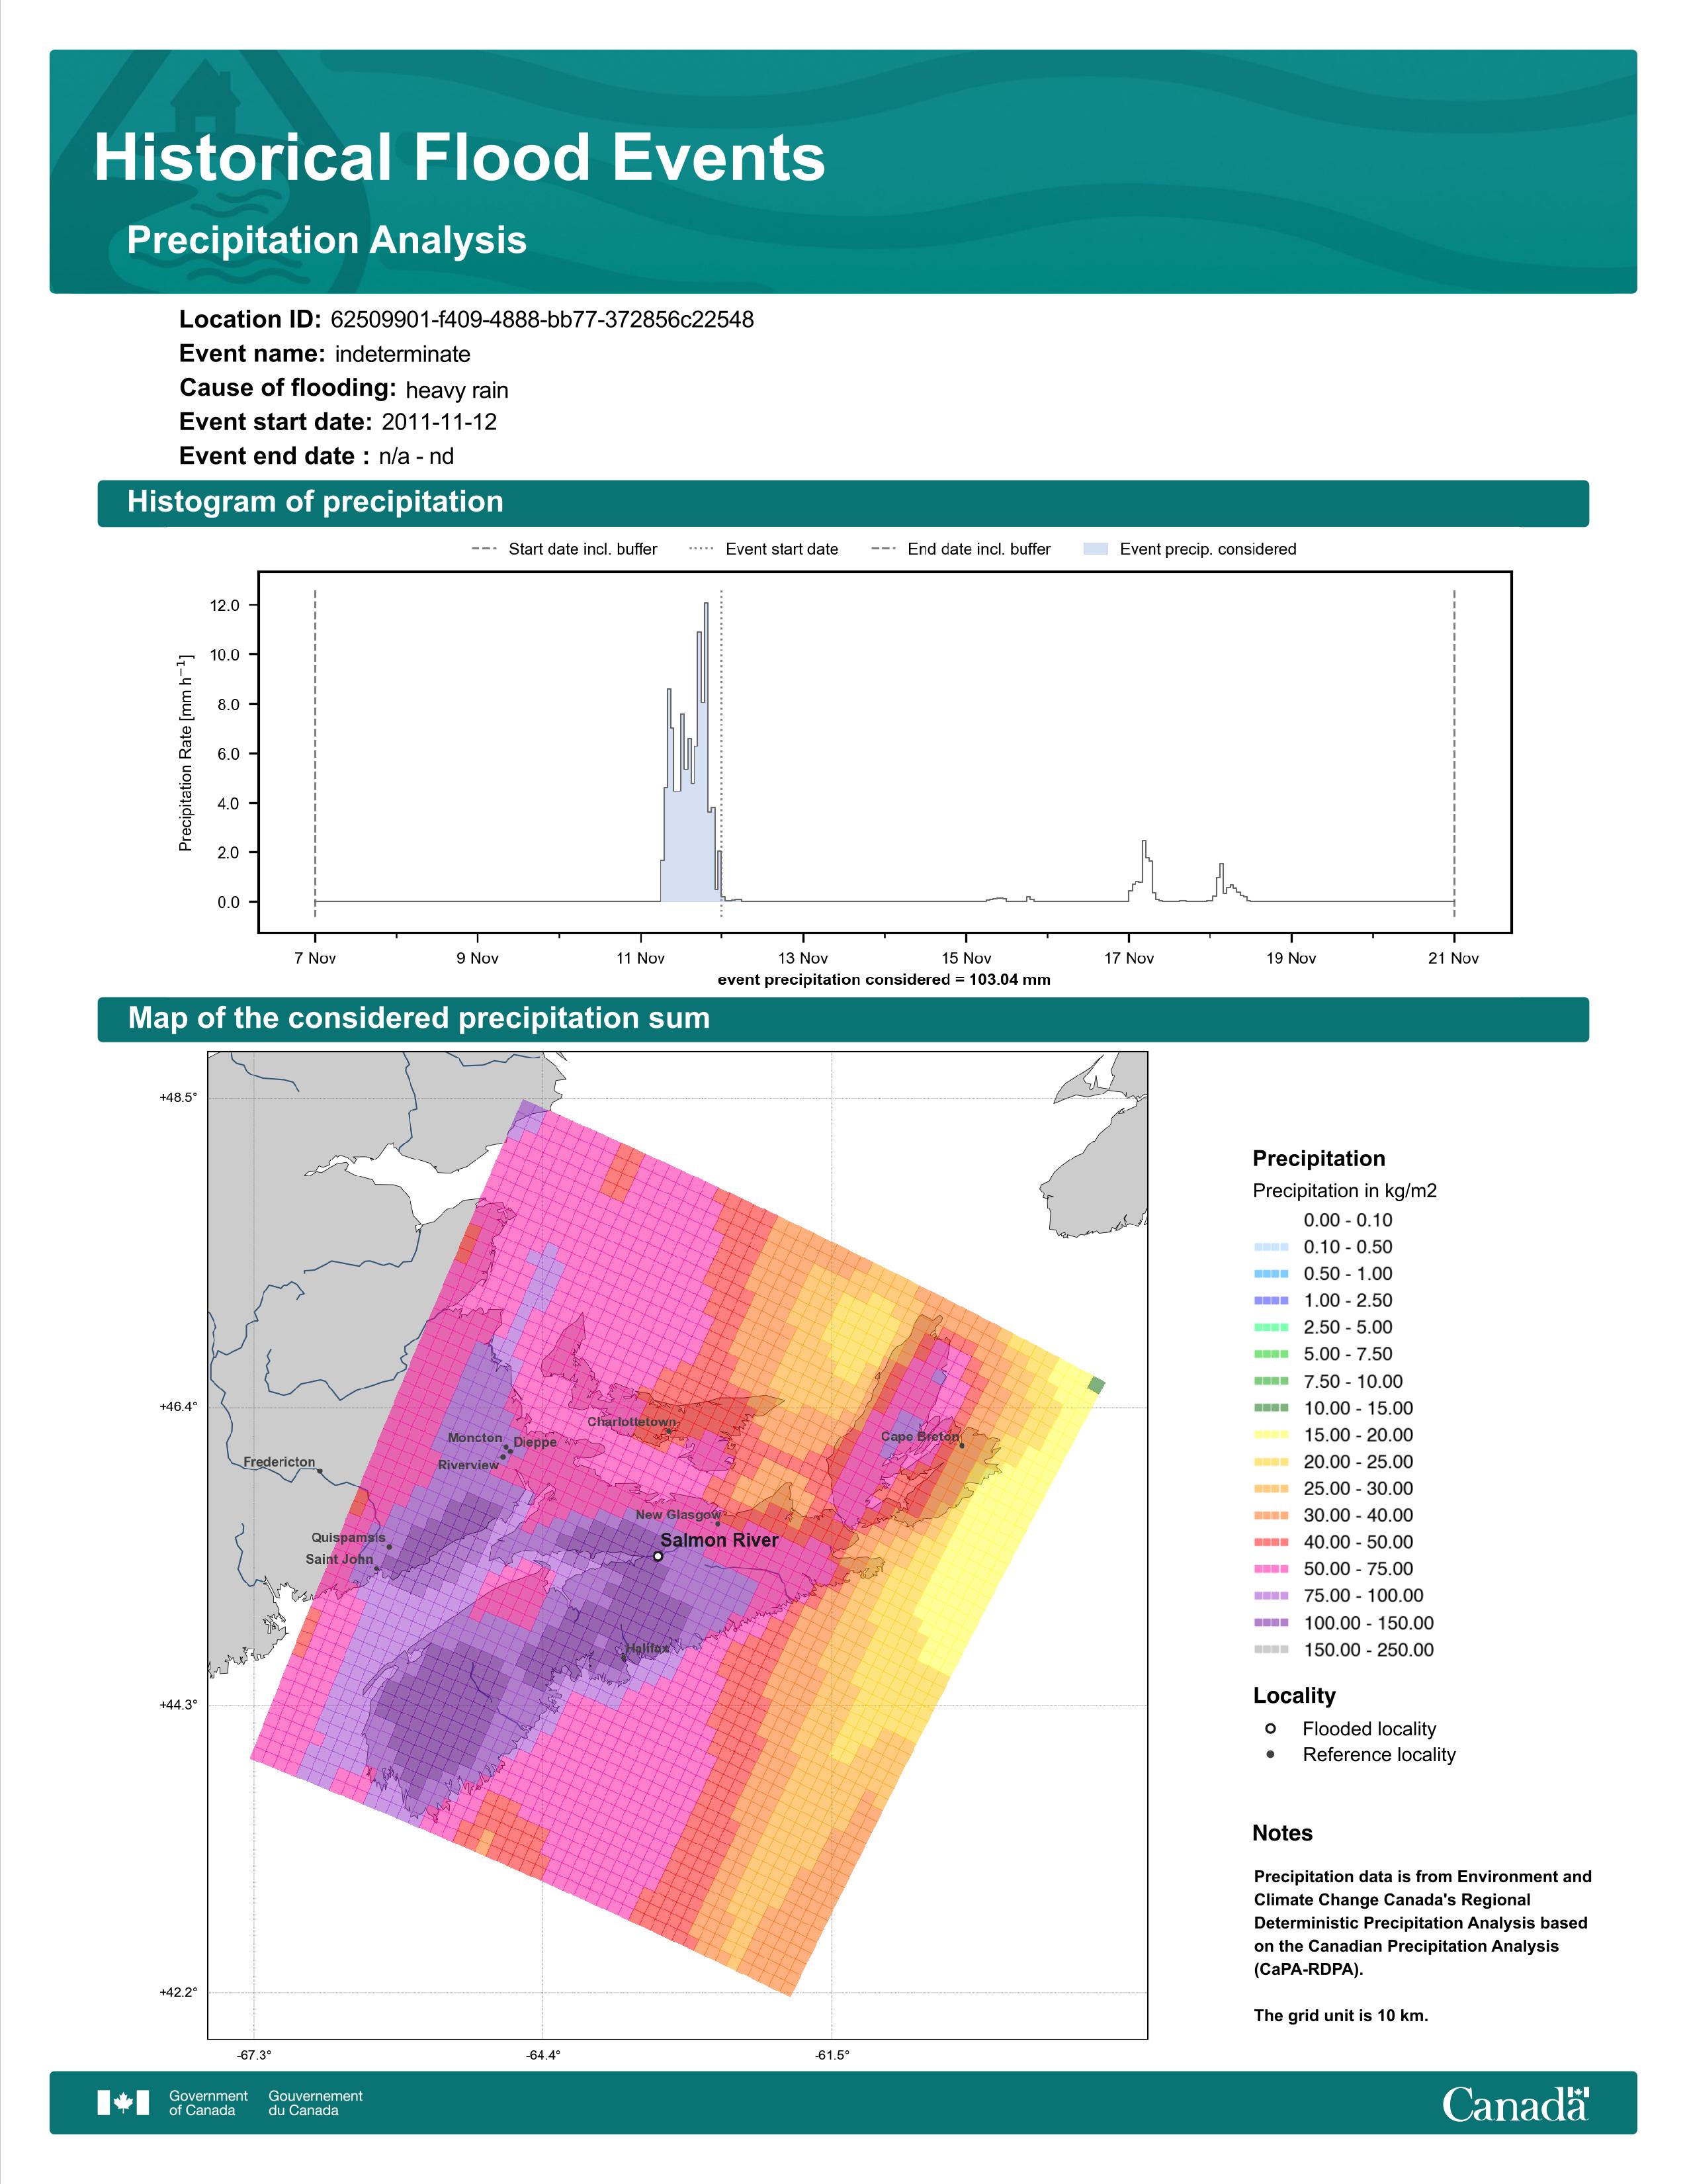Click the event end date n/a - nd
This screenshot has height=2184, width=1687.
[x=415, y=457]
